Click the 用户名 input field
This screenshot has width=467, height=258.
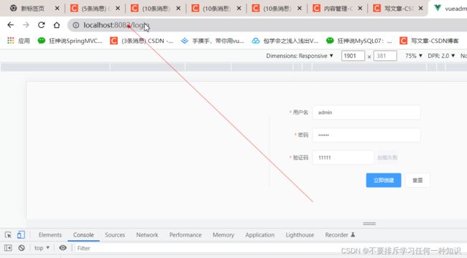(366, 113)
